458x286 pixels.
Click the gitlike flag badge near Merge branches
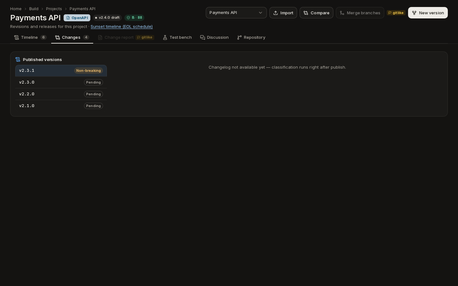tap(396, 13)
